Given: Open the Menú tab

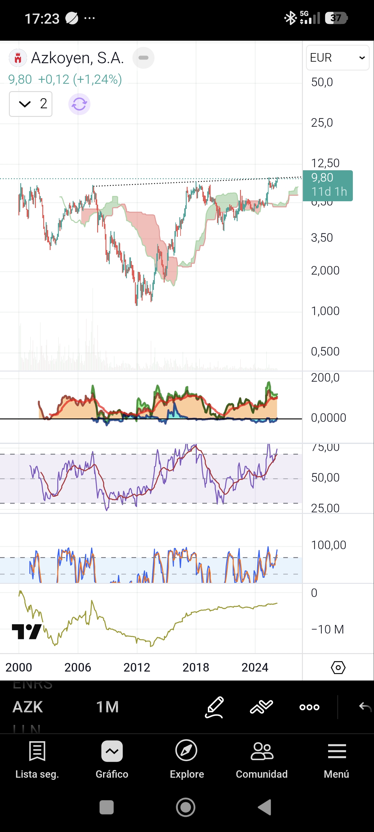Looking at the screenshot, I should 337,759.
